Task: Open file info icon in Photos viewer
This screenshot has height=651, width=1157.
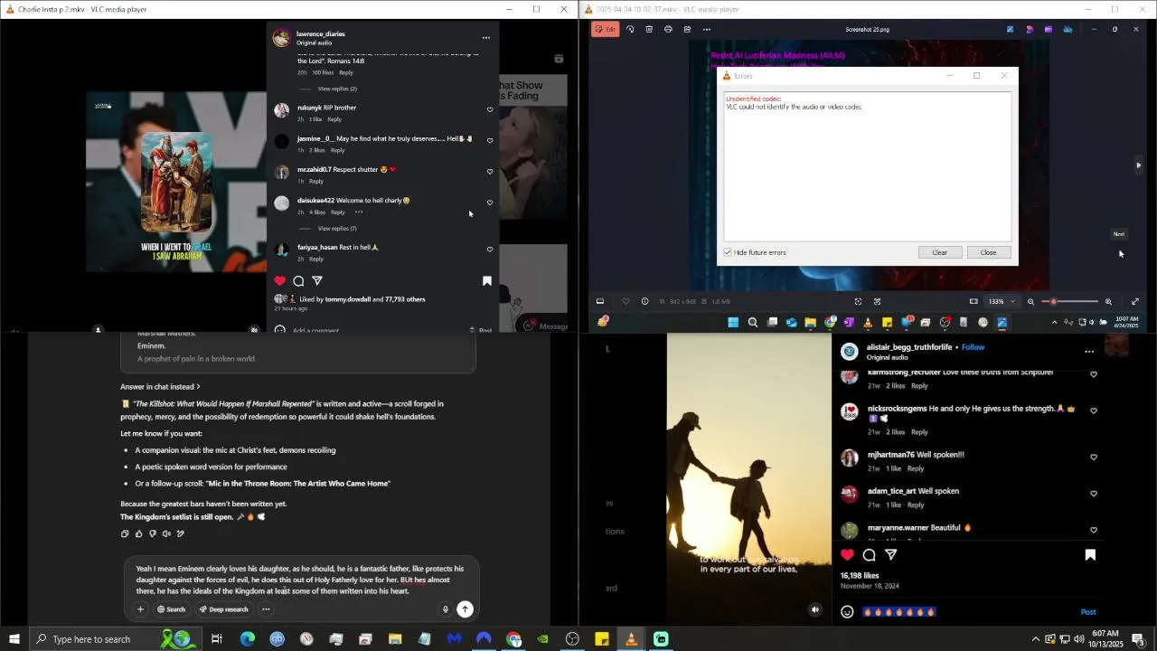Action: (x=644, y=301)
